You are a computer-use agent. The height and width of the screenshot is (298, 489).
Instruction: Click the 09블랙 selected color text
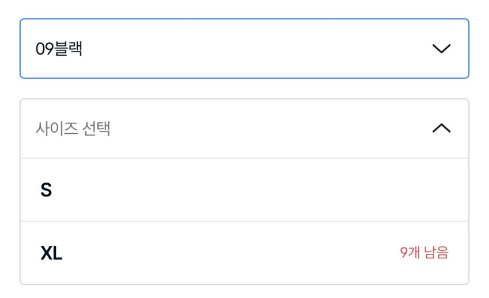point(59,49)
